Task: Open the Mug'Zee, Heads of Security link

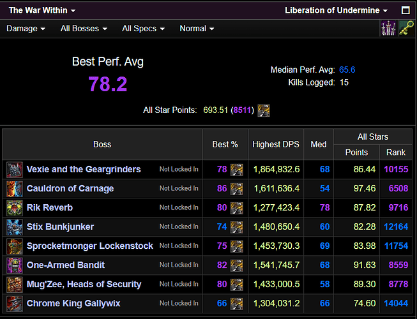Action: 84,285
